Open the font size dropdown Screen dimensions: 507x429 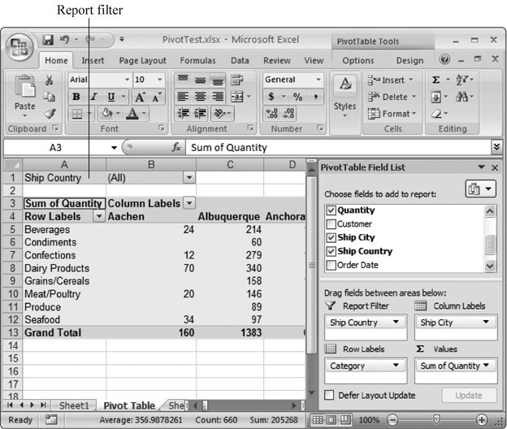click(160, 80)
